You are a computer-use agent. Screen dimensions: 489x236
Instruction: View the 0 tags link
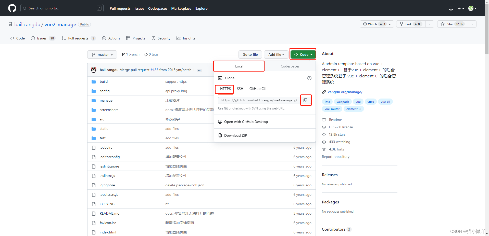[x=151, y=54]
